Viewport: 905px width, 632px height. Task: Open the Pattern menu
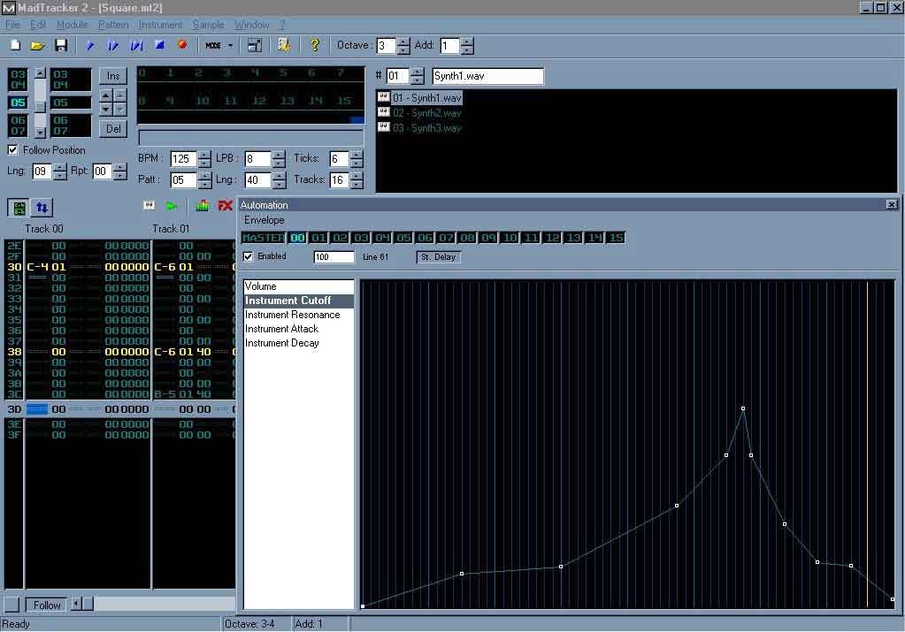click(113, 25)
